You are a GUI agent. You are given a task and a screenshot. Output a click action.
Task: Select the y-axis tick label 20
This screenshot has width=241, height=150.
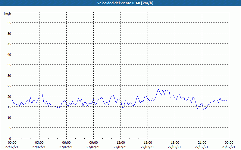[9, 96]
